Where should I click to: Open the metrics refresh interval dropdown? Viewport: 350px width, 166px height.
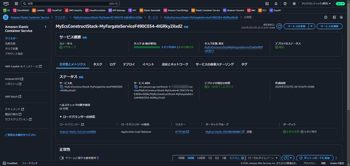point(291,158)
